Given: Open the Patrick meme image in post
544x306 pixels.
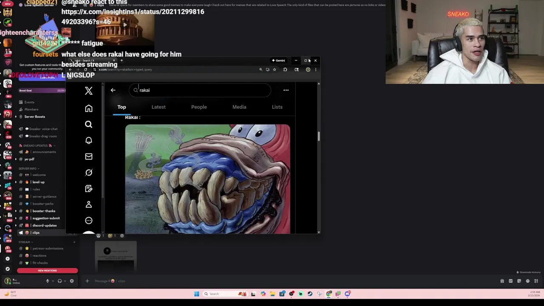Looking at the screenshot, I should click(207, 179).
